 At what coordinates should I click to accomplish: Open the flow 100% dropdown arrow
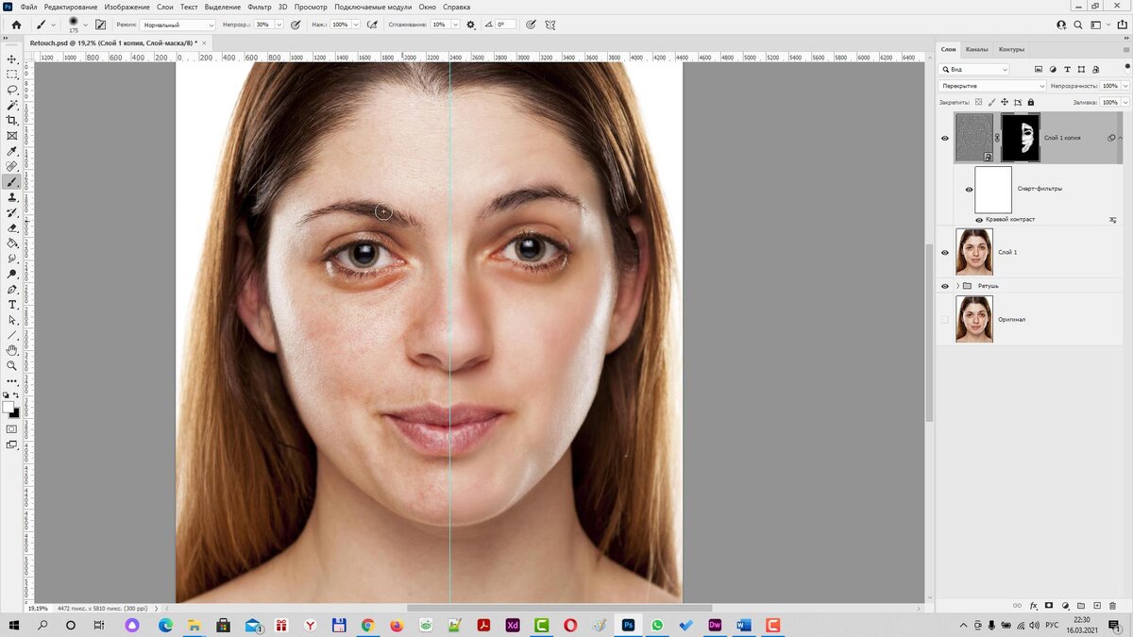356,25
